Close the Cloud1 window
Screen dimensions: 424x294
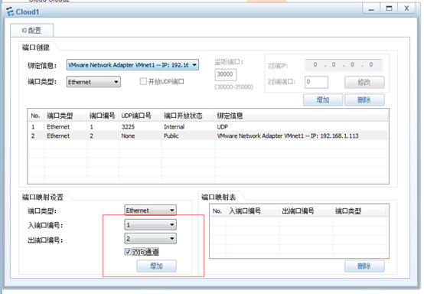point(406,8)
